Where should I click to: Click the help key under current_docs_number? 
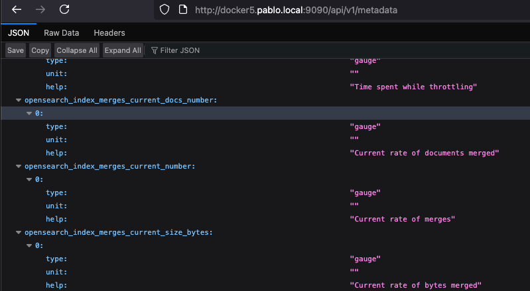click(56, 153)
